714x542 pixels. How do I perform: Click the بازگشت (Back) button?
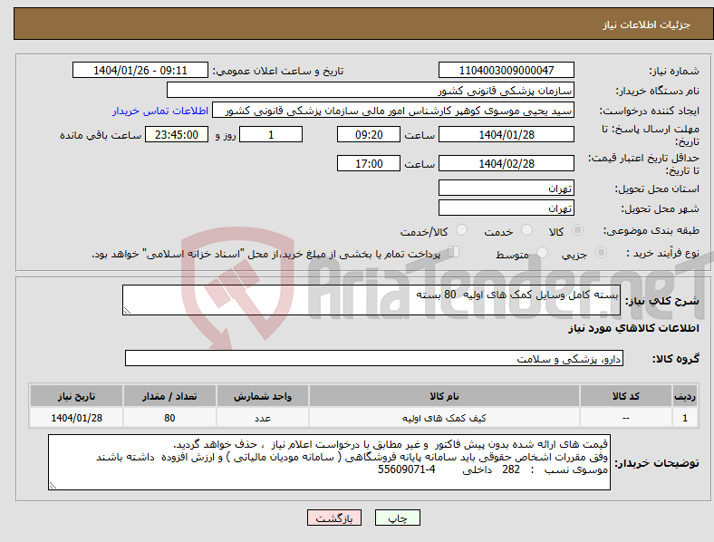point(334,518)
